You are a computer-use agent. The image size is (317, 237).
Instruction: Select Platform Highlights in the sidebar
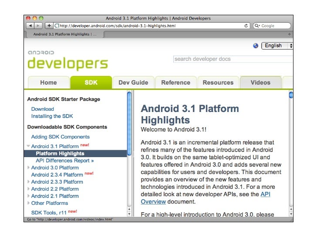pyautogui.click(x=75, y=154)
